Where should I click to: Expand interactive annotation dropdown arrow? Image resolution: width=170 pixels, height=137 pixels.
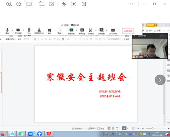point(96,30)
